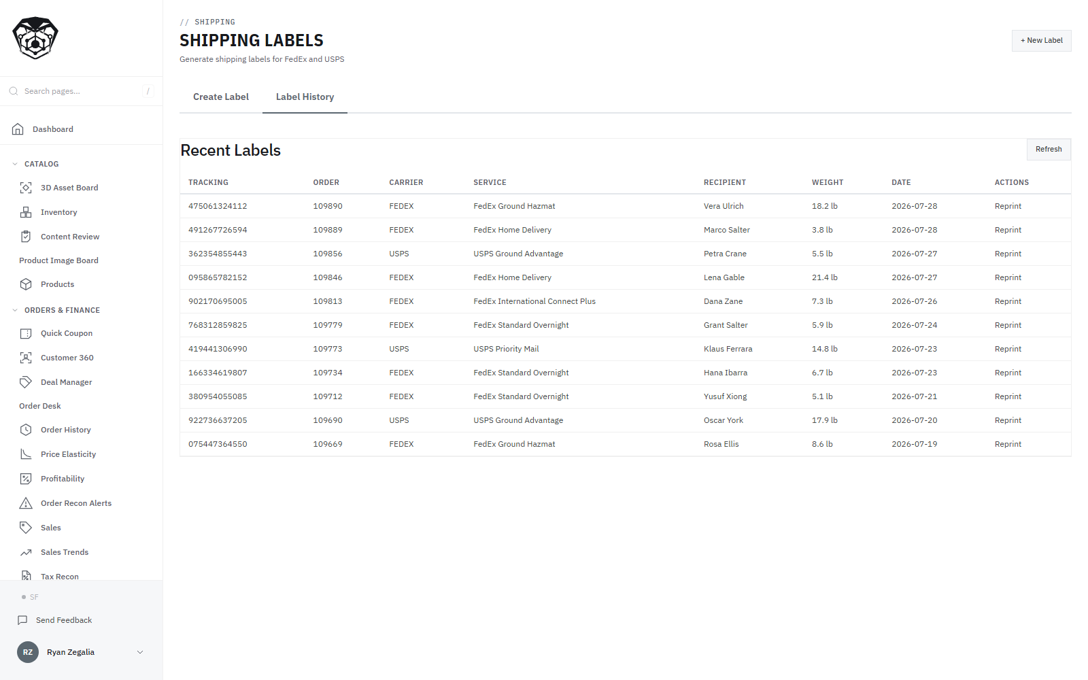Open the Customer 360 icon
This screenshot has height=680, width=1088.
pyautogui.click(x=26, y=358)
